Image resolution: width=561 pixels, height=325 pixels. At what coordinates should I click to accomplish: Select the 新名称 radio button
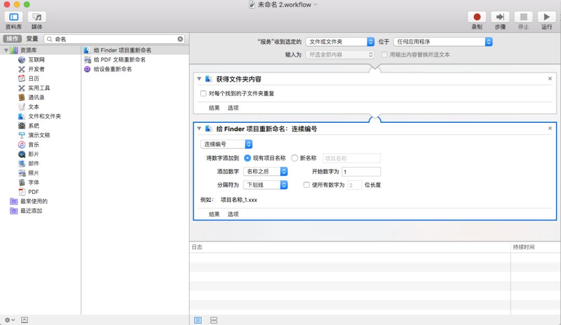[x=295, y=158]
